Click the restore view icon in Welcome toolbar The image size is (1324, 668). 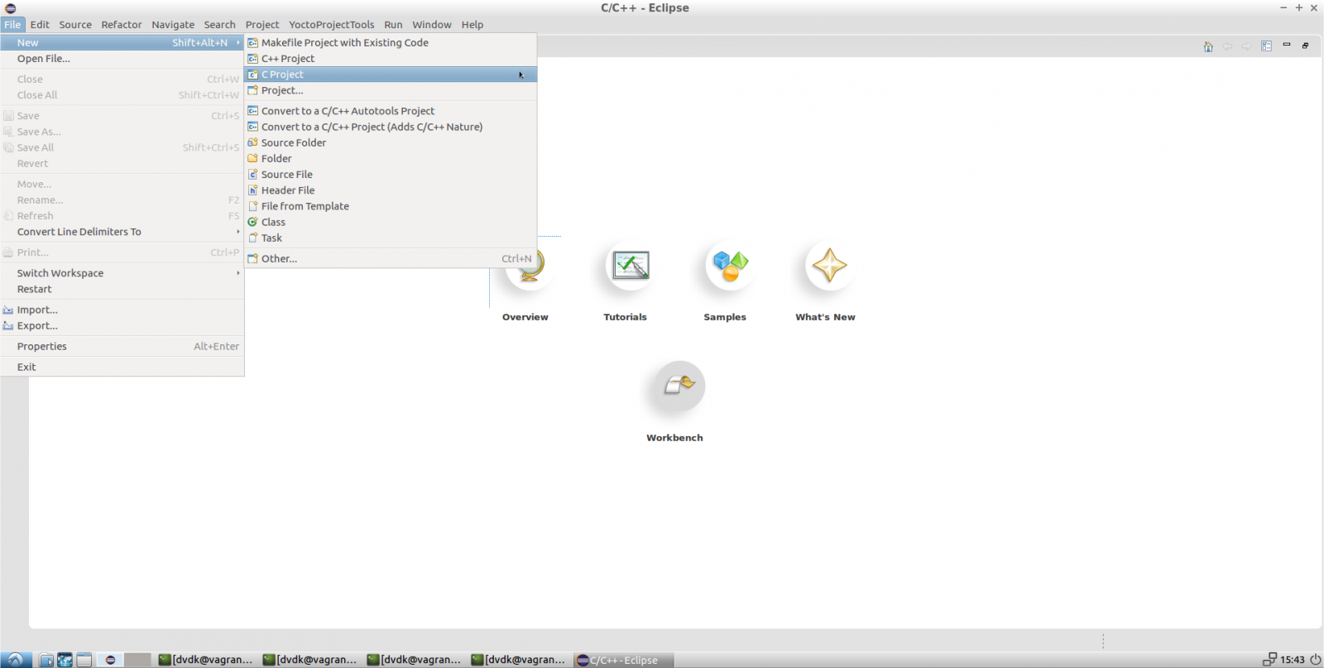point(1305,46)
